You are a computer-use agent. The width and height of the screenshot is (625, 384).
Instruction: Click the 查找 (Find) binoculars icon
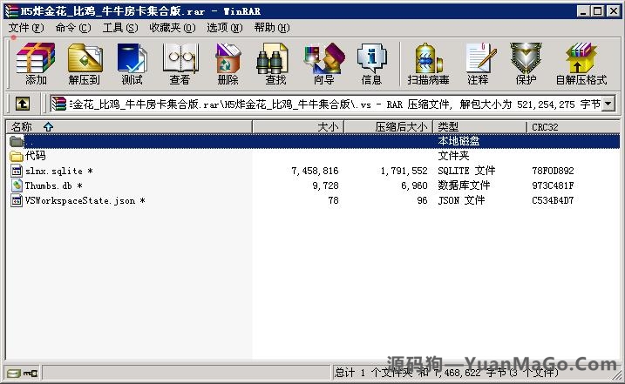(x=273, y=59)
